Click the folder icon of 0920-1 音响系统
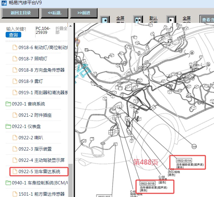The height and width of the screenshot is (197, 214). [8, 104]
